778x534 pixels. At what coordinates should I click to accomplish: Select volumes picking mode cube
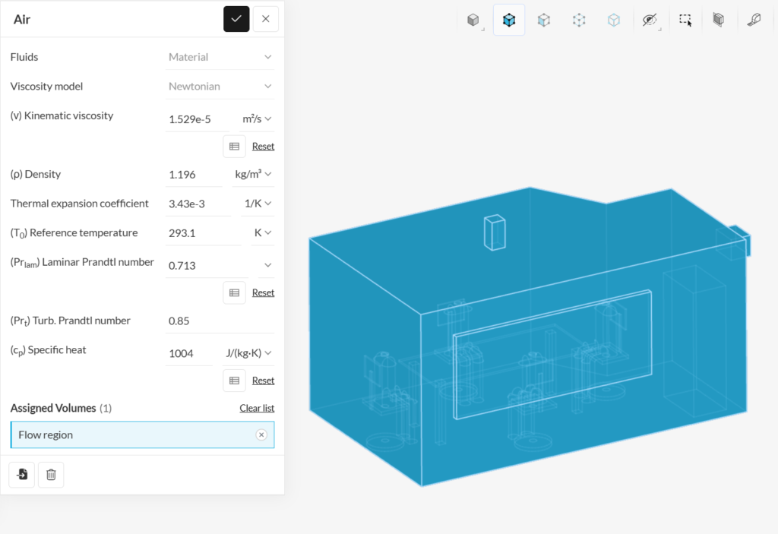(509, 20)
